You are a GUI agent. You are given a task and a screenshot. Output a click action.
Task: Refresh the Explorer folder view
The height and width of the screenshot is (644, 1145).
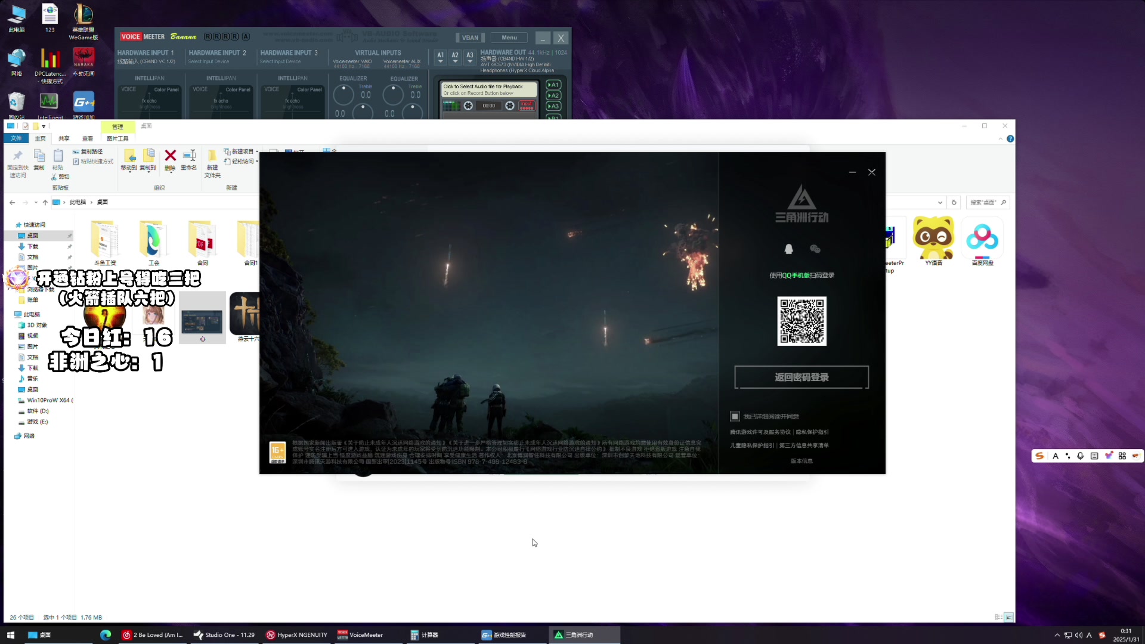pos(954,202)
